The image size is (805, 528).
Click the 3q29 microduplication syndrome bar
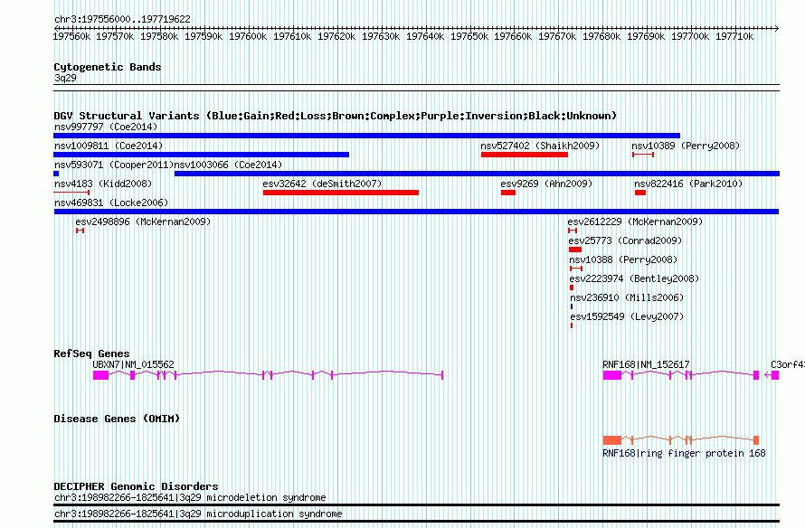tap(416, 522)
